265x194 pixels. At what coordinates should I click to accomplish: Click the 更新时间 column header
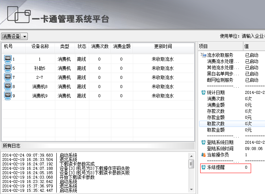(163, 47)
